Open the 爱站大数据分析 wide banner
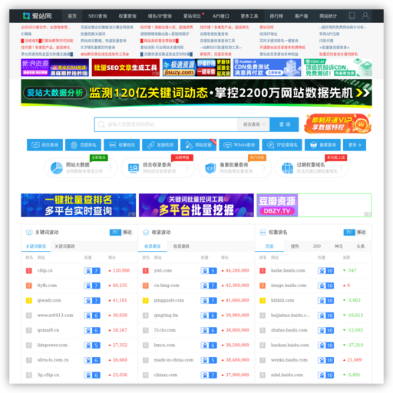 [x=196, y=93]
